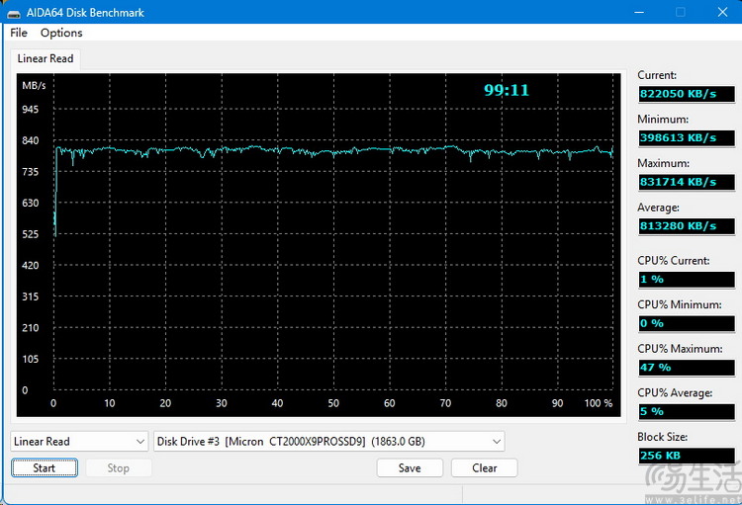The width and height of the screenshot is (742, 505).
Task: Click the Average speed value 813280 KB/s
Action: (688, 226)
